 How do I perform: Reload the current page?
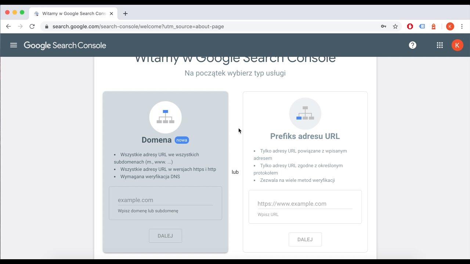pyautogui.click(x=32, y=26)
